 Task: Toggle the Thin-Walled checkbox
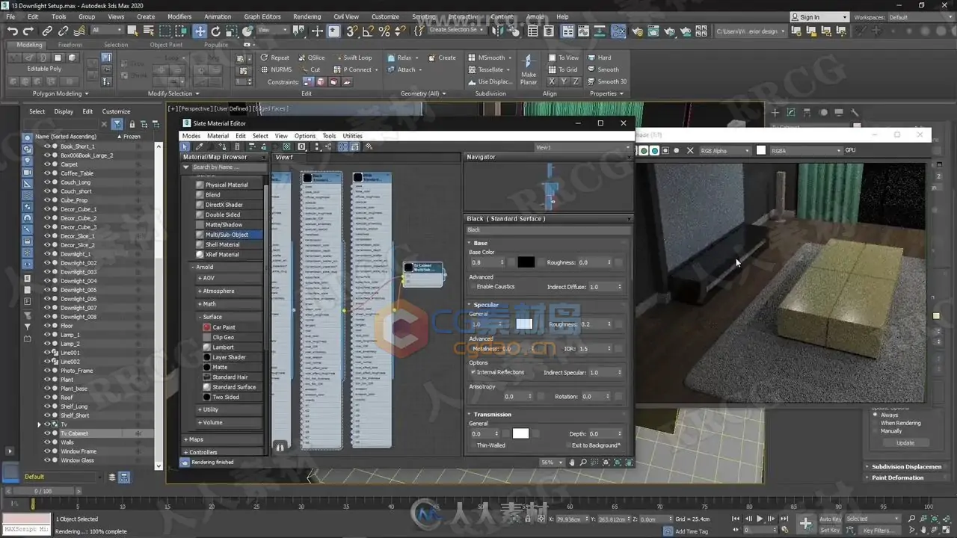point(473,445)
